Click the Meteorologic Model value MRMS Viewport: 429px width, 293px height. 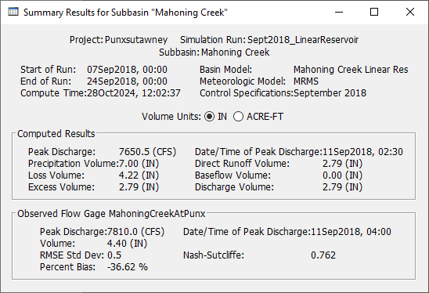pyautogui.click(x=306, y=81)
